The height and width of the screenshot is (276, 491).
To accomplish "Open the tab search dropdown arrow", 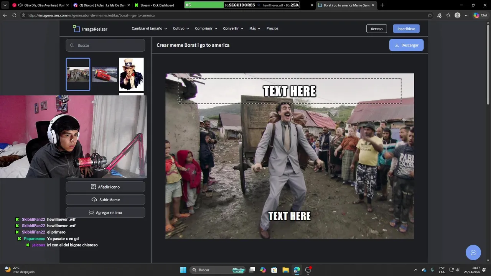I will 5,5.
